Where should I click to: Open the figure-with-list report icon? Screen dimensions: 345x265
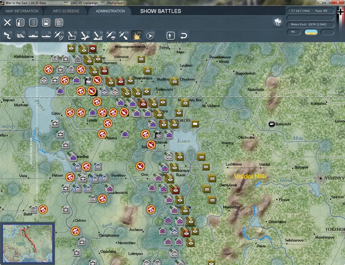tap(20, 23)
